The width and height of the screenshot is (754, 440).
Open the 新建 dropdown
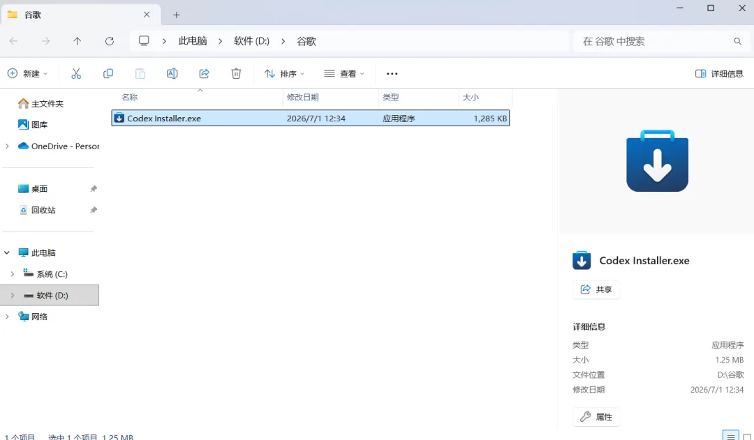tap(28, 73)
